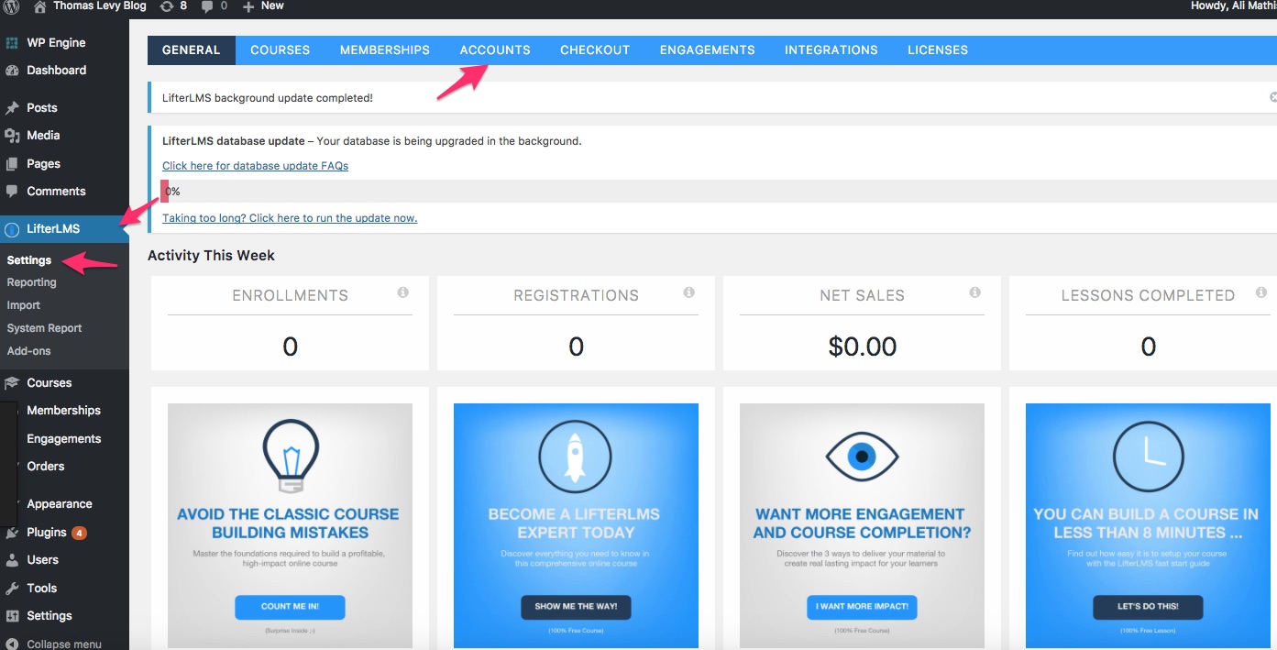
Task: Click the info icon on Registrations card
Action: (x=688, y=292)
